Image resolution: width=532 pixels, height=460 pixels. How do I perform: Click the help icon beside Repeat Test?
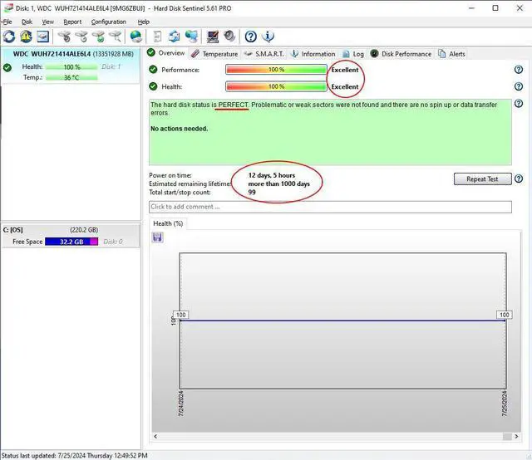[x=519, y=179]
